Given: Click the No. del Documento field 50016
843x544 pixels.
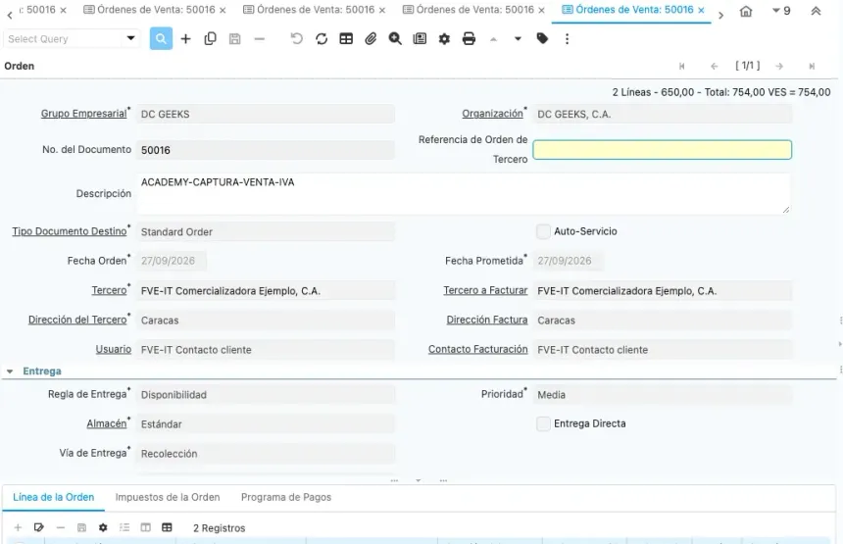Looking at the screenshot, I should point(266,150).
